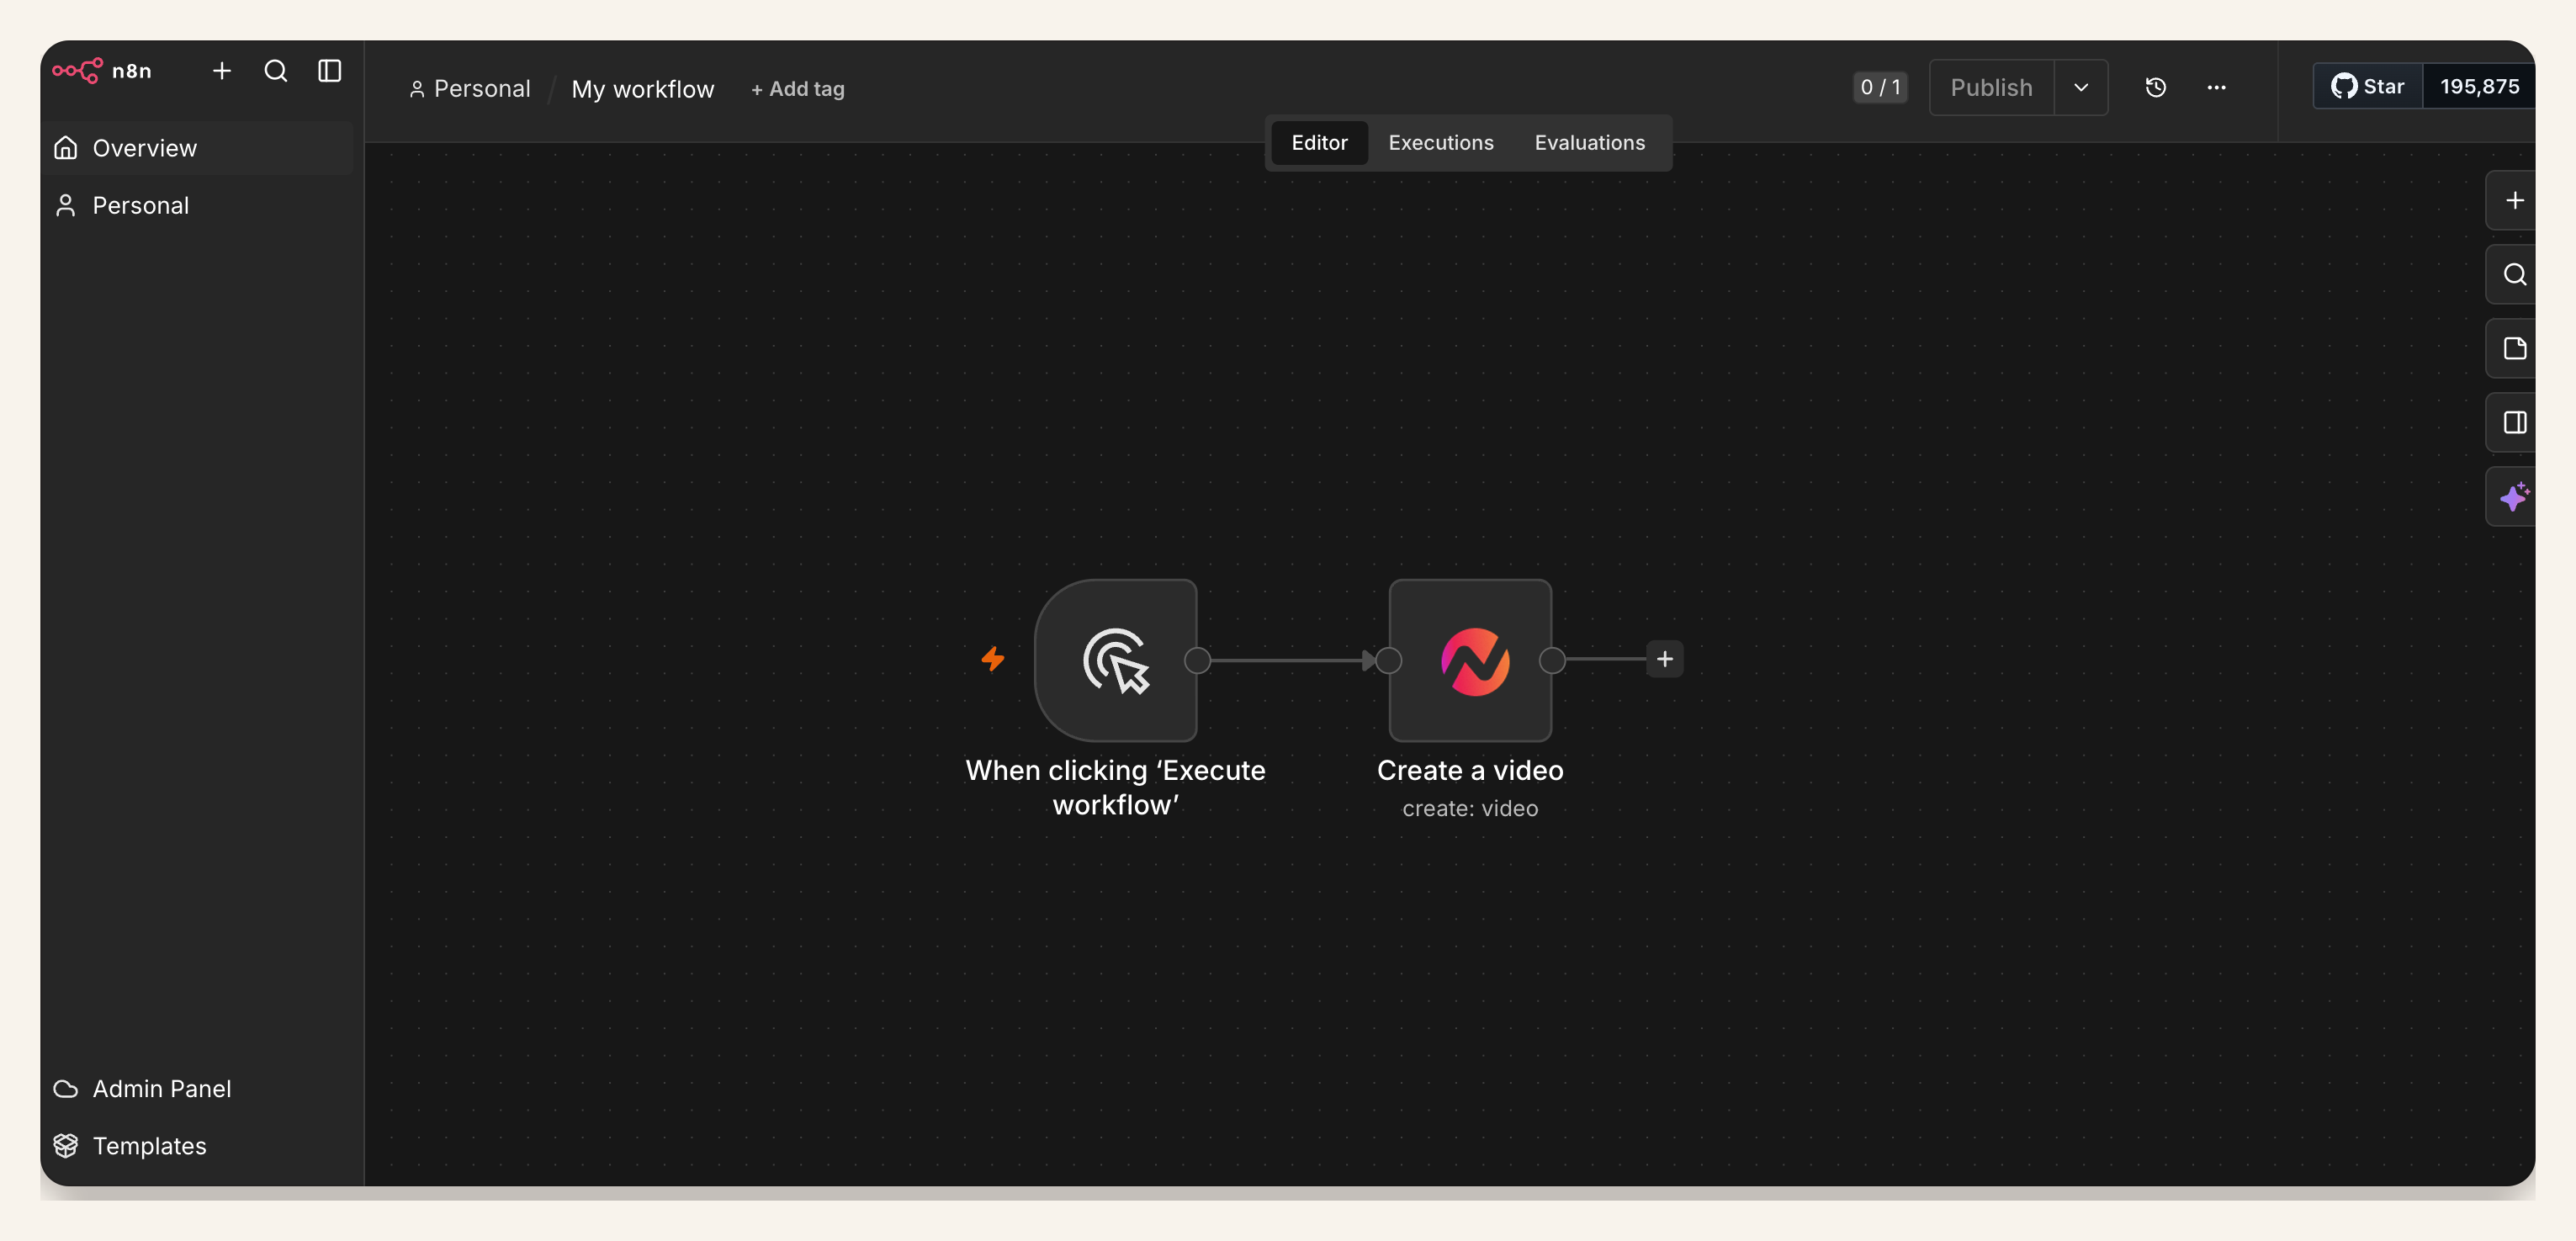Click the 'create: video' subtitle
Image resolution: width=2576 pixels, height=1241 pixels.
pyautogui.click(x=1470, y=809)
